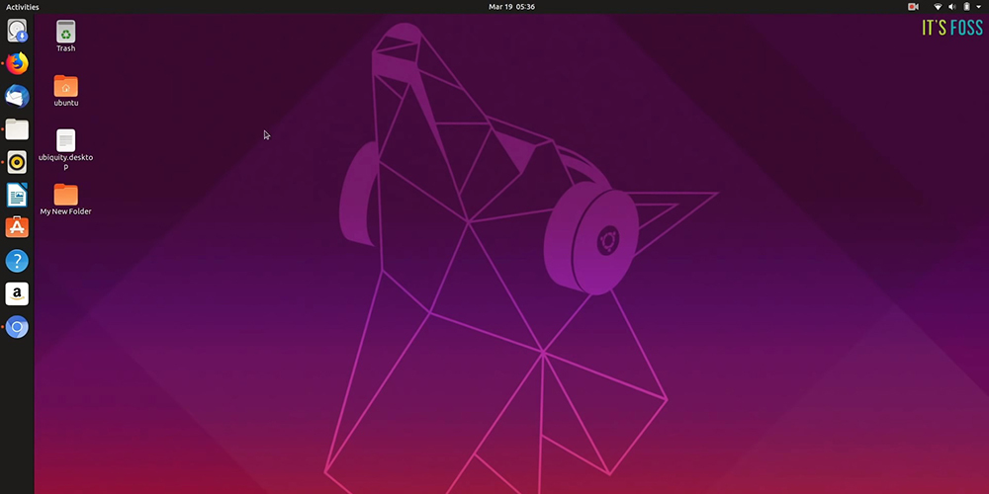Open the Install Ubuntu dock icon
The width and height of the screenshot is (989, 494).
17,31
